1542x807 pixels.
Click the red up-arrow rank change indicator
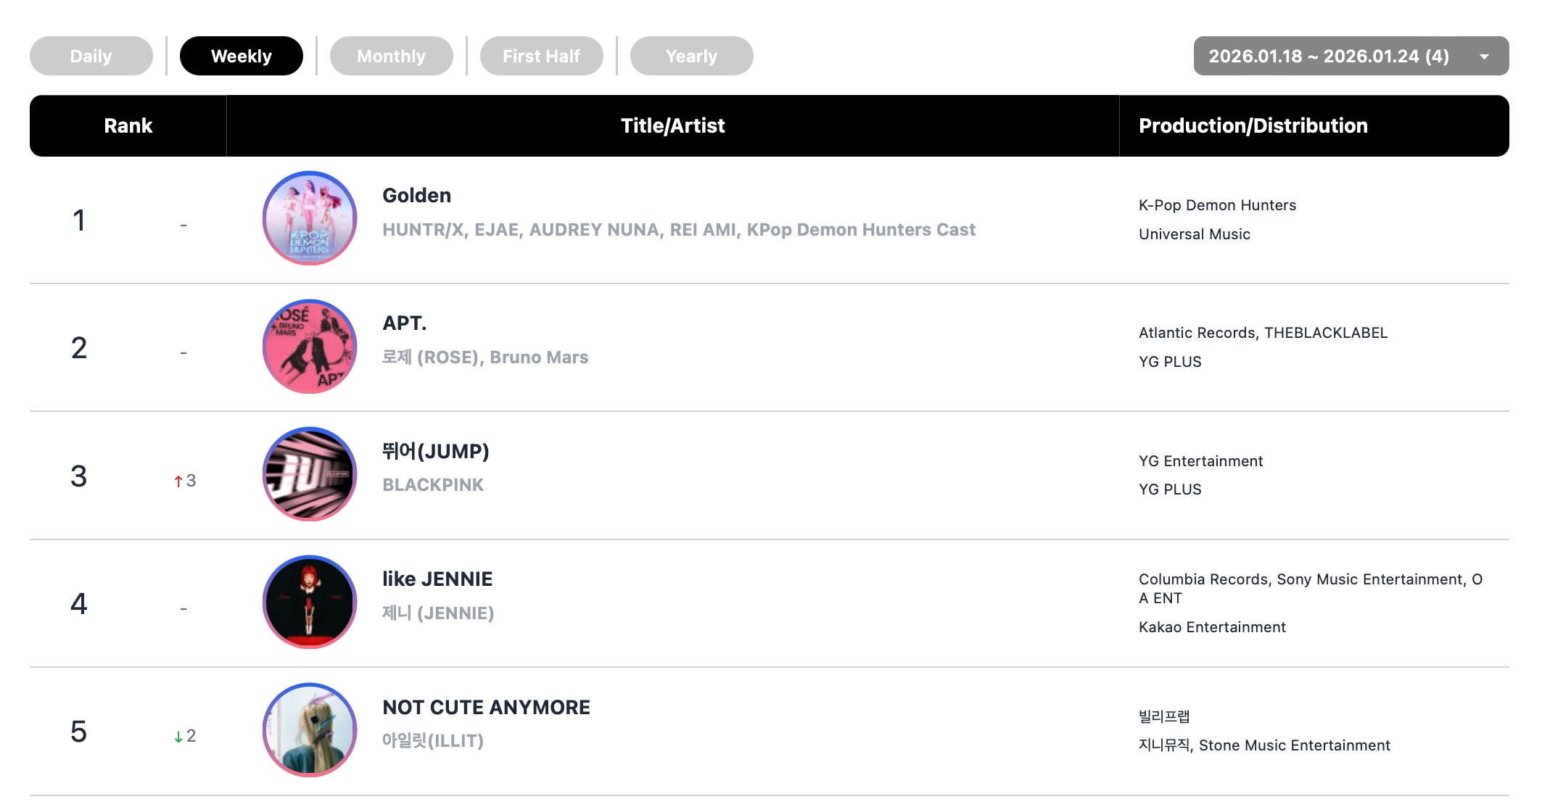point(178,481)
